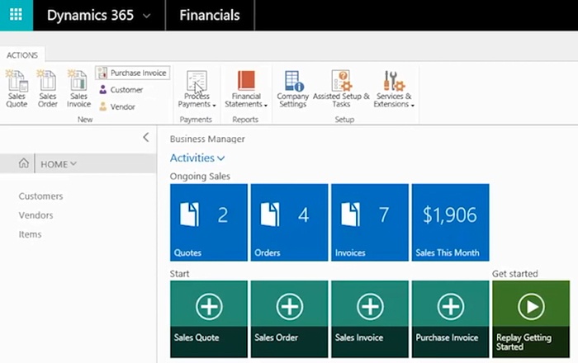Click the Sales Order start tile
Image resolution: width=578 pixels, height=363 pixels.
coord(289,318)
